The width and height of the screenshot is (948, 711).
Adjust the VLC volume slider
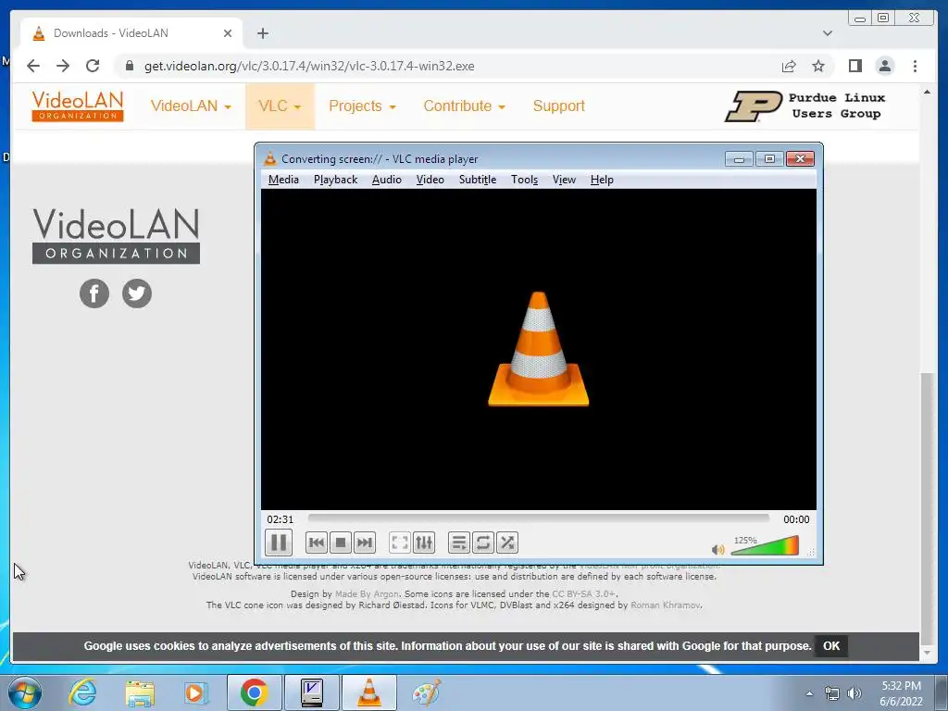pos(765,545)
